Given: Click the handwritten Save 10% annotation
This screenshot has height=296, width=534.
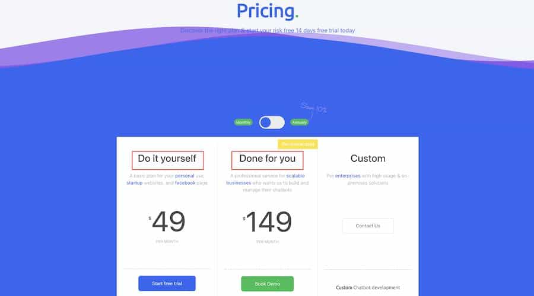Looking at the screenshot, I should (x=313, y=108).
